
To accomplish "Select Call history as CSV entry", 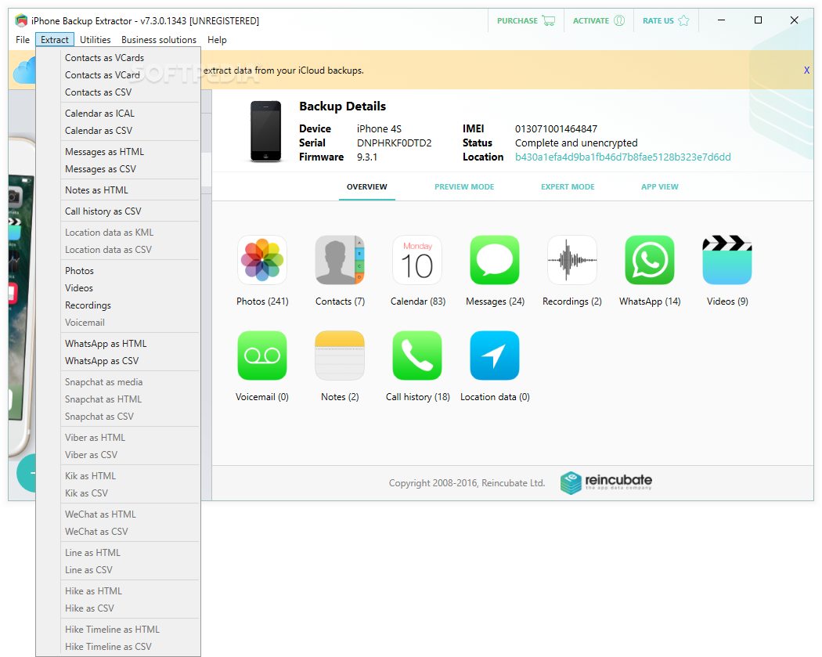I will [x=118, y=211].
